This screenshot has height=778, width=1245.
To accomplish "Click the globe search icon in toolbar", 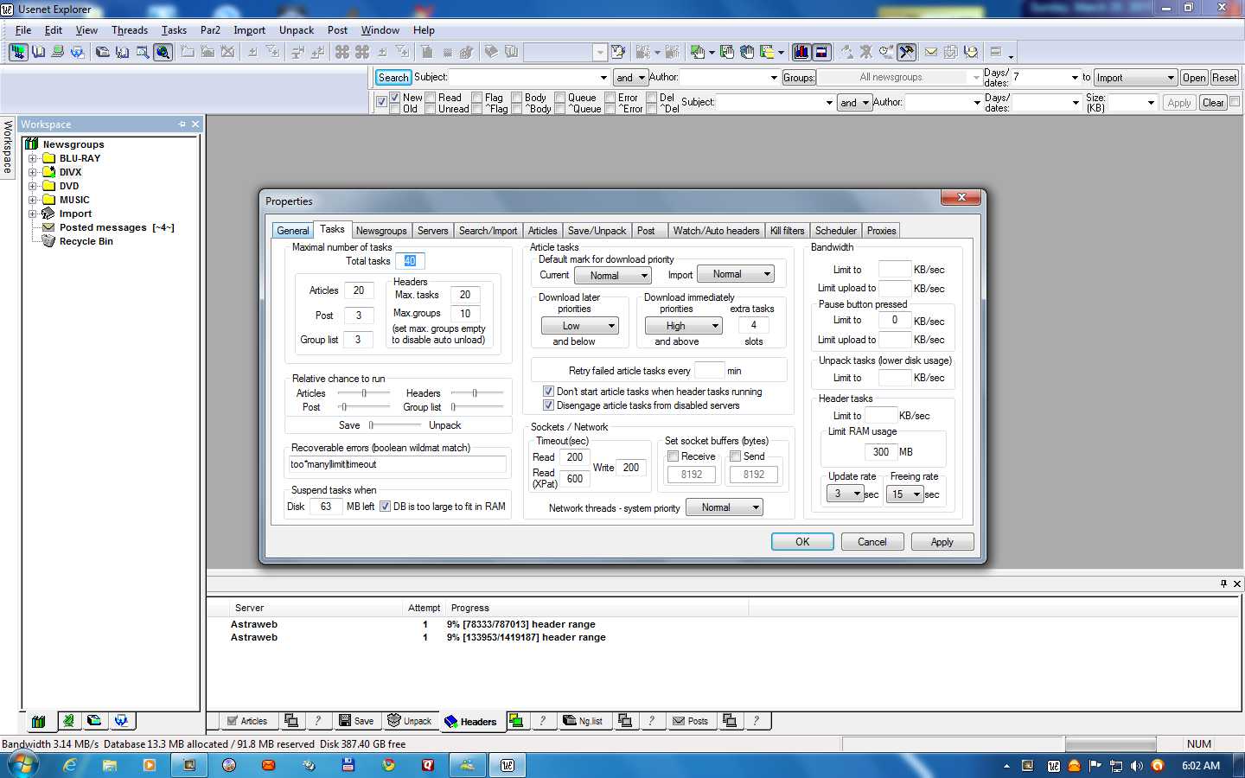I will (x=163, y=52).
